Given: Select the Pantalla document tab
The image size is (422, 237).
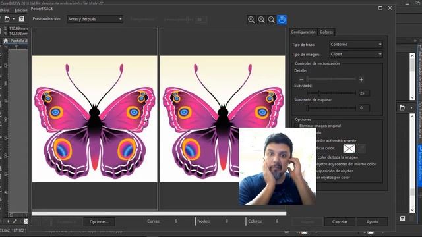Looking at the screenshot, I should pos(19,41).
